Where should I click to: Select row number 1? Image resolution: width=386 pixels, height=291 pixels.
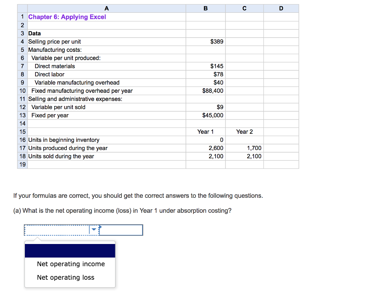22,17
